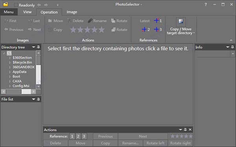The height and width of the screenshot is (147, 236).
Task: Click the forward arrow in quick access bar
Action: tap(46, 5)
